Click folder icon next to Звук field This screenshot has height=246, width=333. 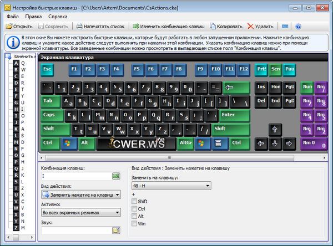[x=116, y=230]
